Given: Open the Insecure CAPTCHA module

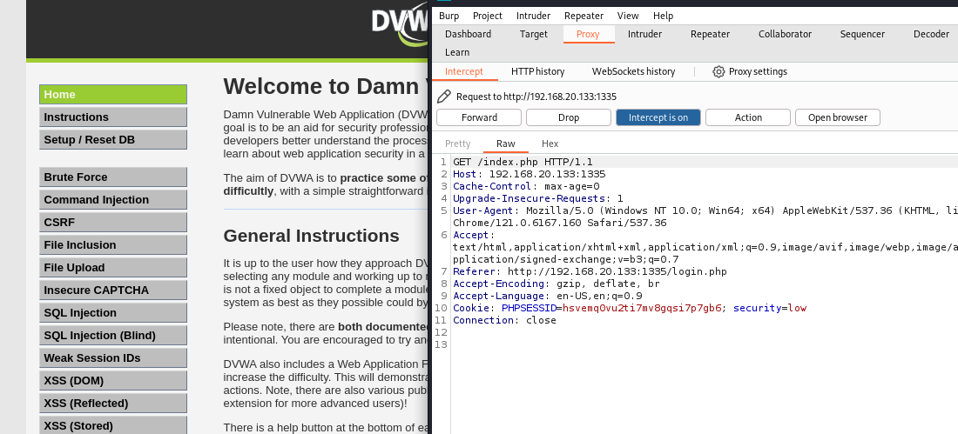Looking at the screenshot, I should (113, 290).
